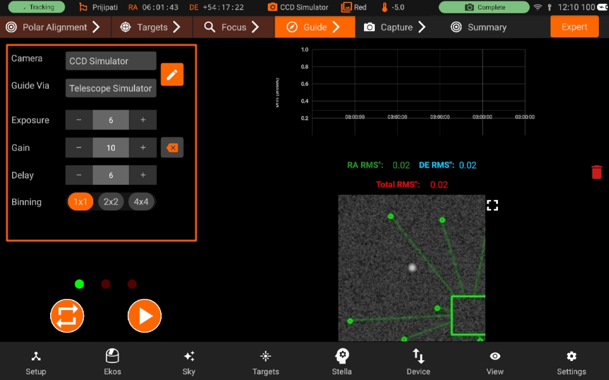Click the temperature thermometer icon
Screen dimensions: 609x380
point(384,7)
